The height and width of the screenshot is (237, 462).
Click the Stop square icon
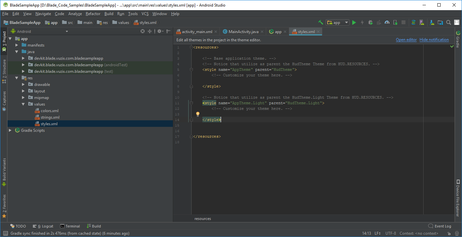(404, 22)
